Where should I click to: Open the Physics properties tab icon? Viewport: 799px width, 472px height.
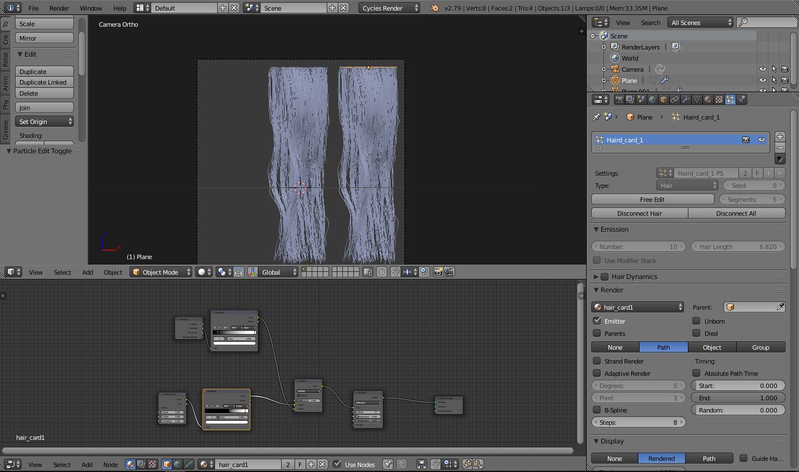point(741,100)
